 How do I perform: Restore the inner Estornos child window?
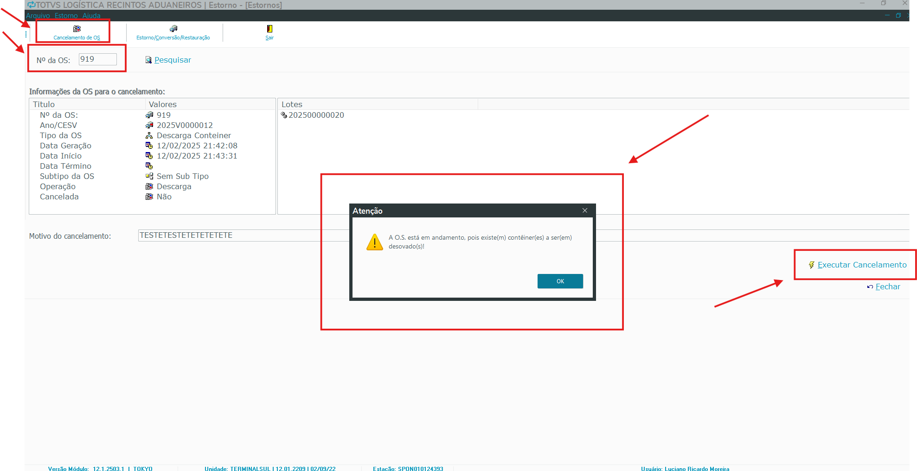(x=898, y=15)
